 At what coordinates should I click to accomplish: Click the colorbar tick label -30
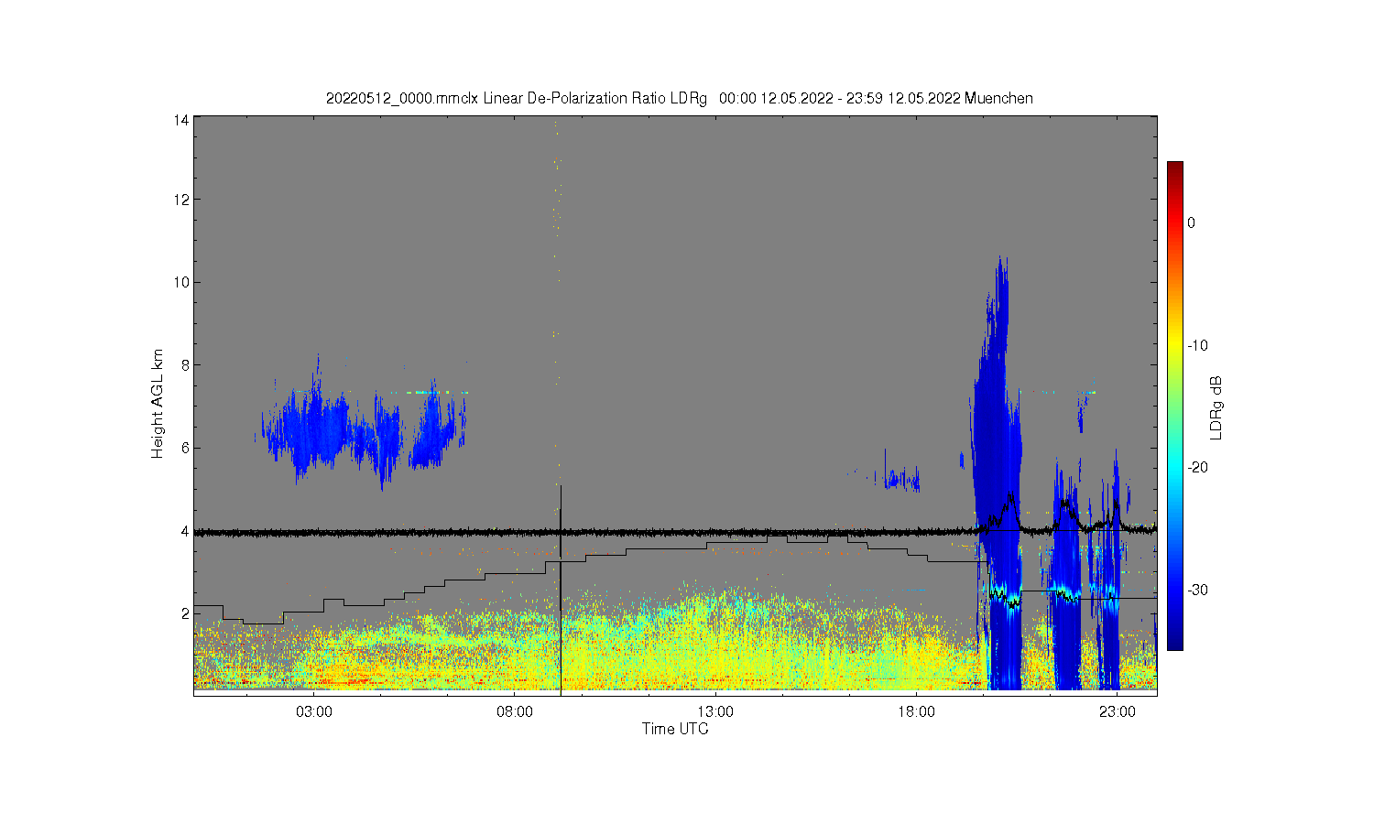pos(1197,590)
